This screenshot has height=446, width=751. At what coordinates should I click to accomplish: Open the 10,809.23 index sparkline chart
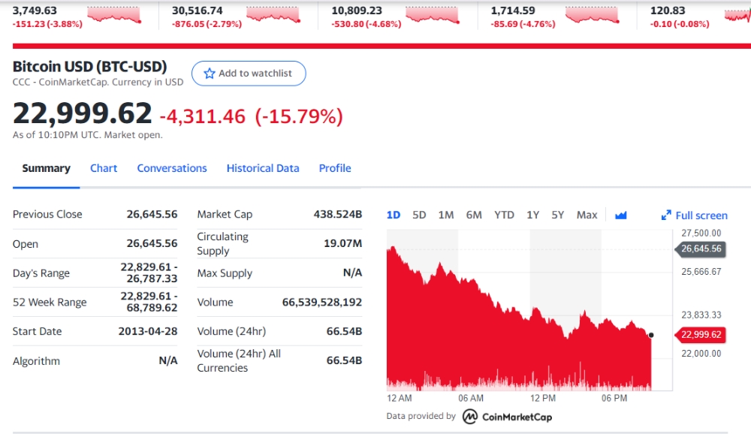coord(433,15)
